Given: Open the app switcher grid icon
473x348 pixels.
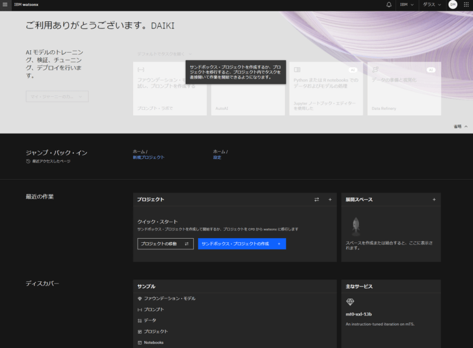Looking at the screenshot, I should click(x=466, y=5).
